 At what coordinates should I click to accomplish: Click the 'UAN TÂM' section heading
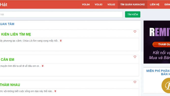[x=7, y=24]
